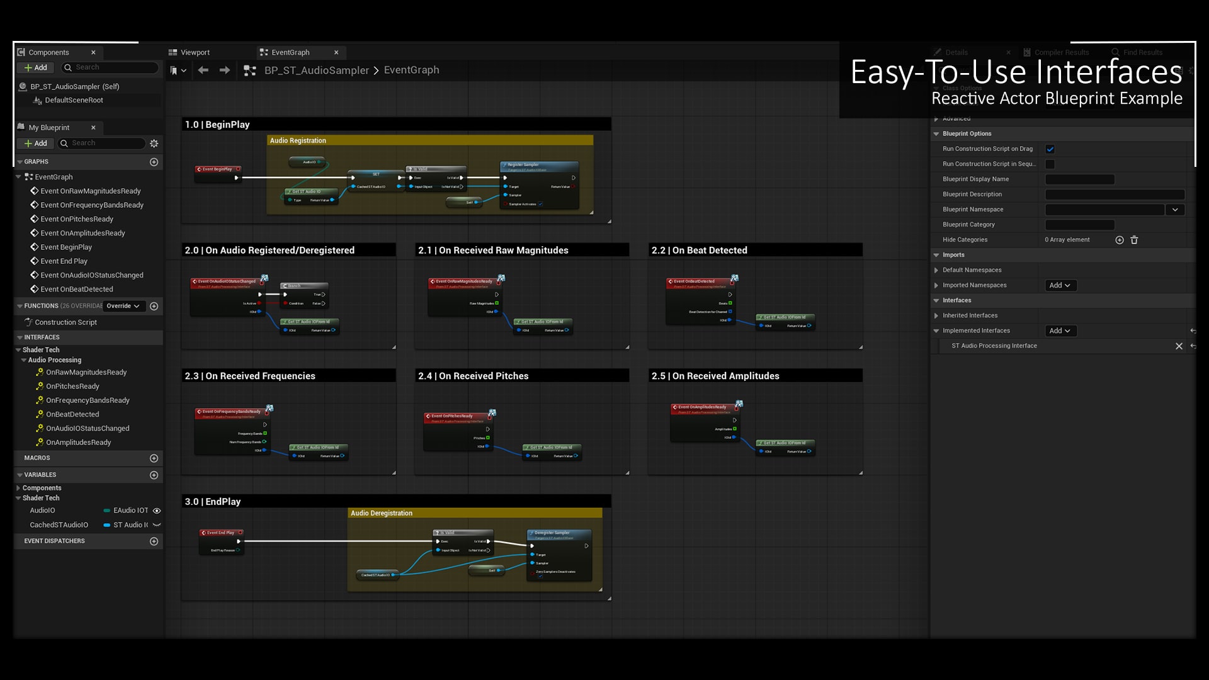The height and width of the screenshot is (680, 1209).
Task: Open Implemented Interfaces Add dropdown
Action: pos(1060,331)
